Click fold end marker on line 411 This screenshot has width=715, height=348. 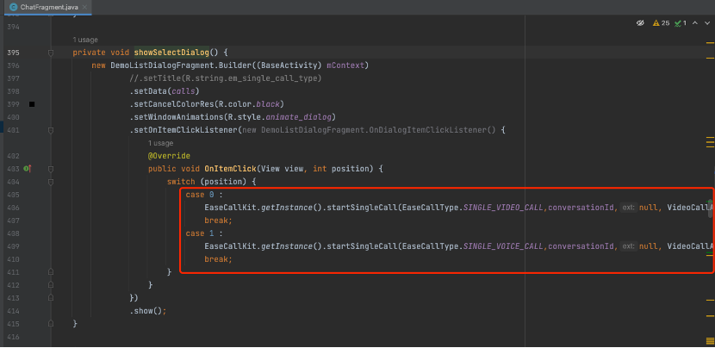(x=51, y=272)
